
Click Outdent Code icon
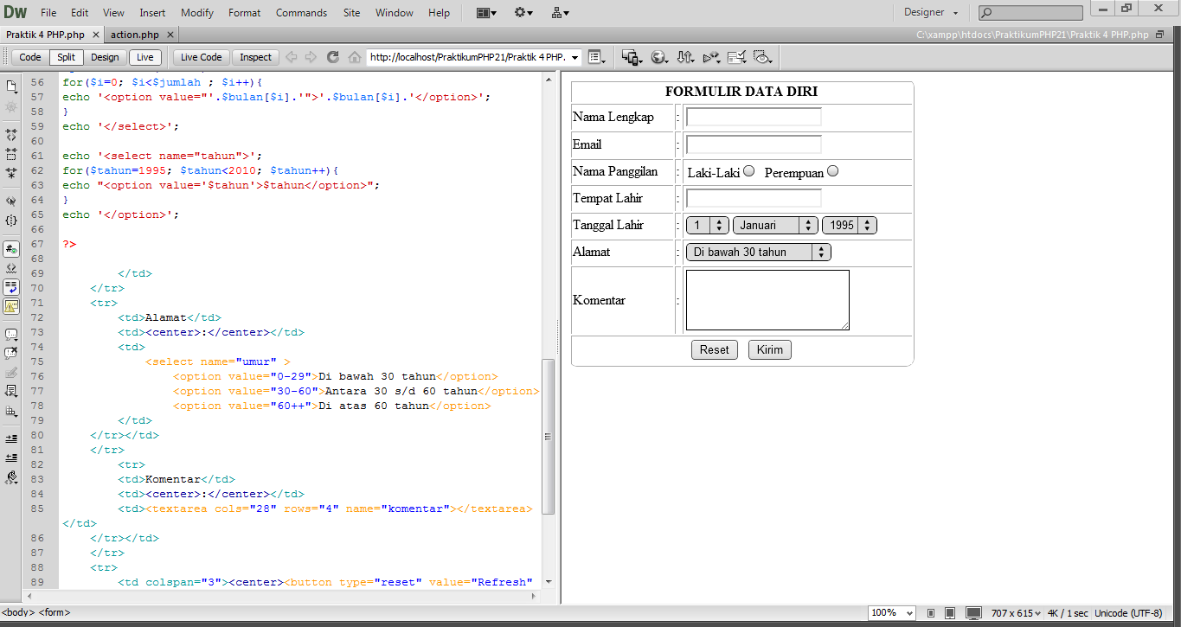[11, 457]
